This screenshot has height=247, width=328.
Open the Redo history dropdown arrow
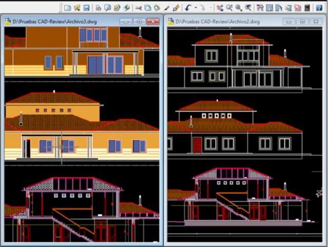[211, 8]
